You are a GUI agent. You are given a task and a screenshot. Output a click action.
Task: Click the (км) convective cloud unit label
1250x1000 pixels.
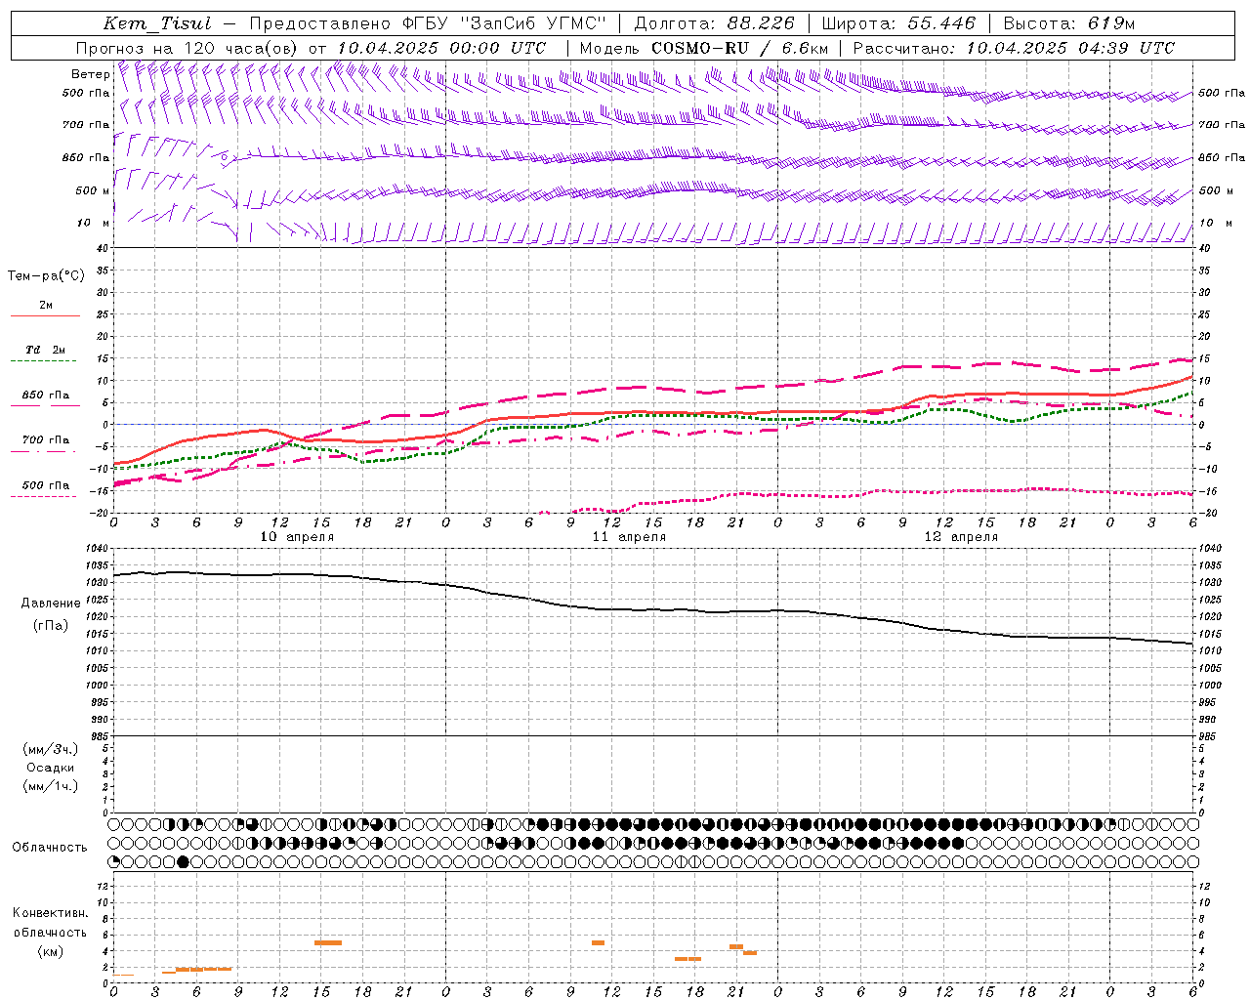click(x=50, y=951)
